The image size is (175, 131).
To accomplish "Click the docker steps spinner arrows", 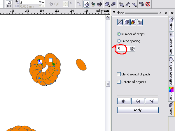I will (132, 49).
